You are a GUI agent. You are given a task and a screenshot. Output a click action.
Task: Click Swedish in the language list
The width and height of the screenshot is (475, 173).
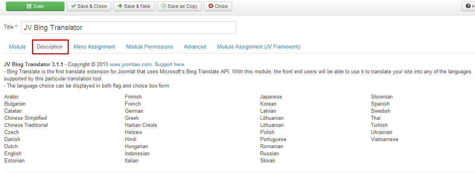click(x=380, y=111)
